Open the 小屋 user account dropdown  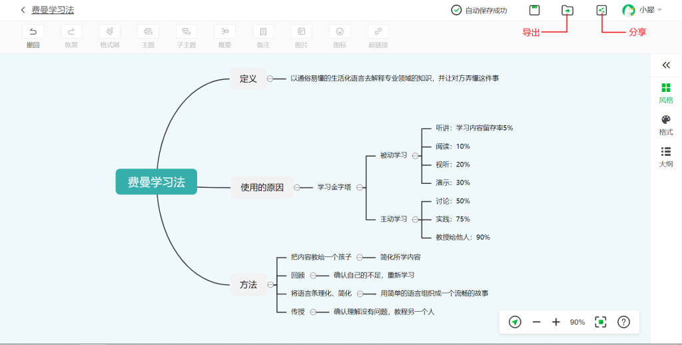point(642,10)
